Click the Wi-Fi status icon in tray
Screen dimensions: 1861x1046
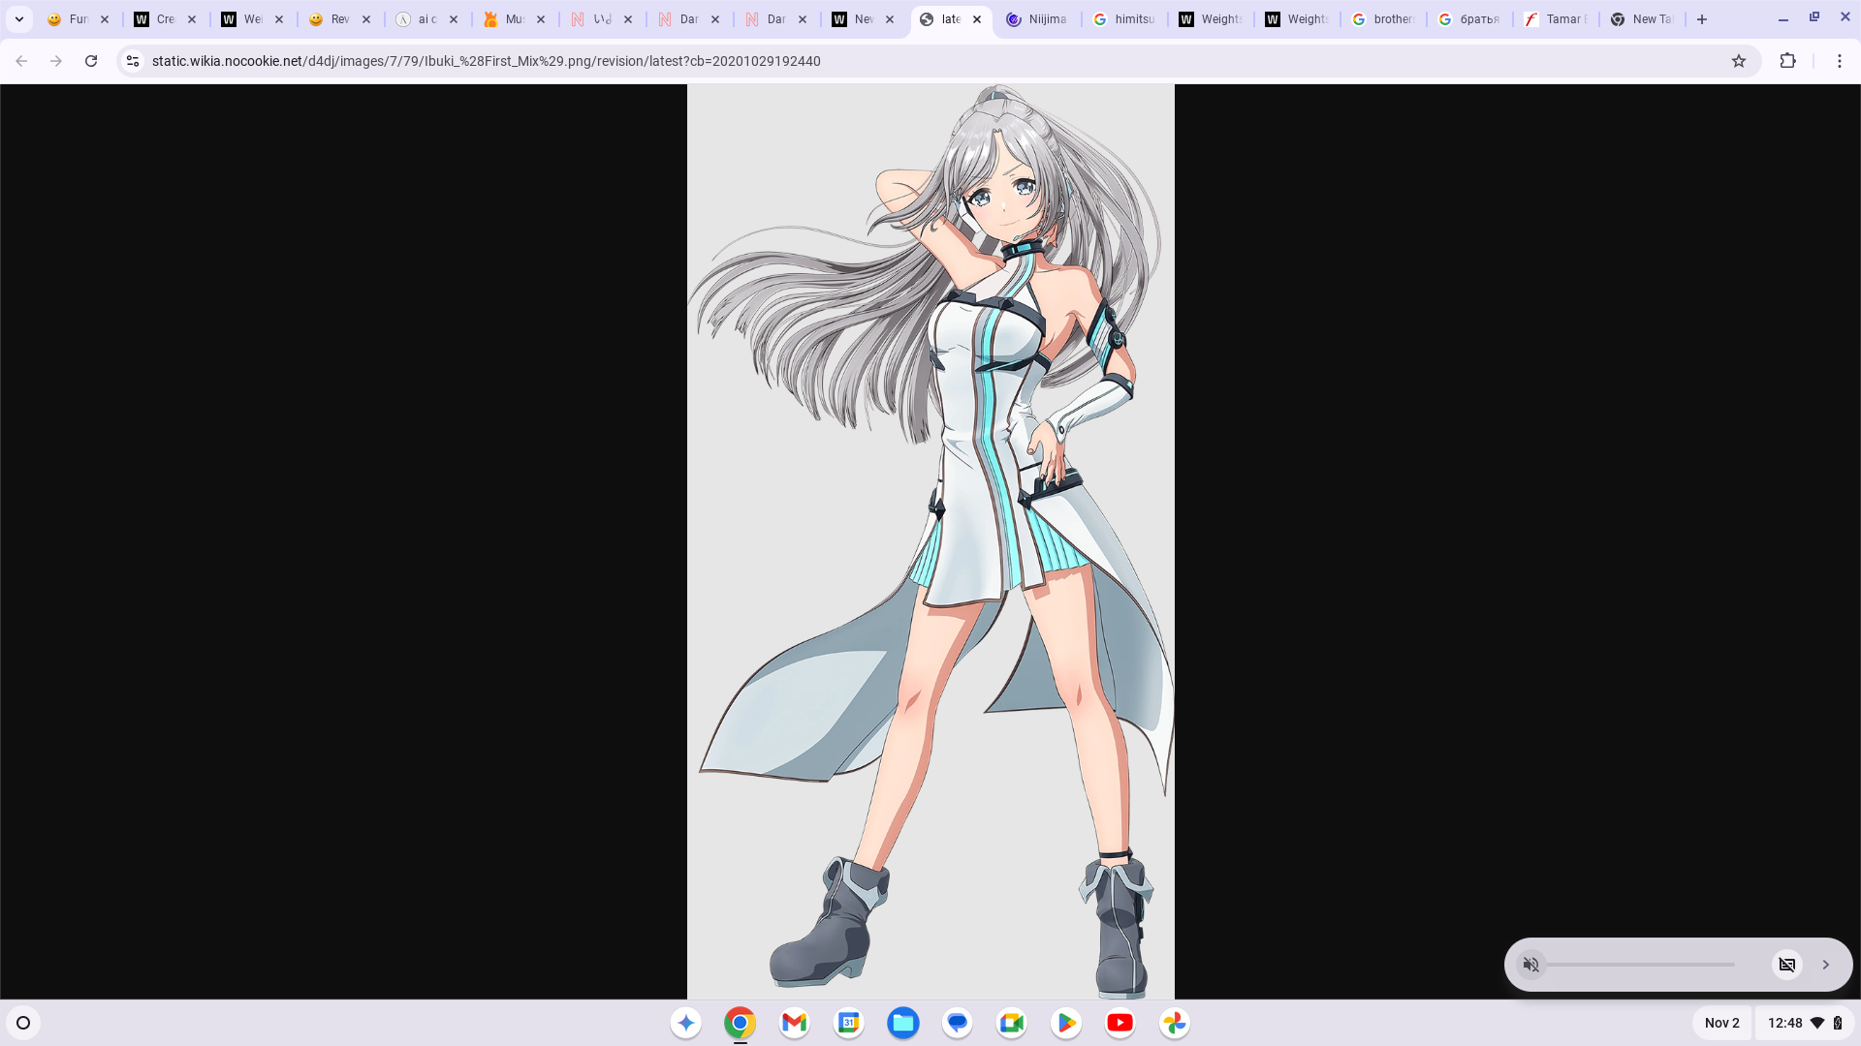coord(1817,1023)
